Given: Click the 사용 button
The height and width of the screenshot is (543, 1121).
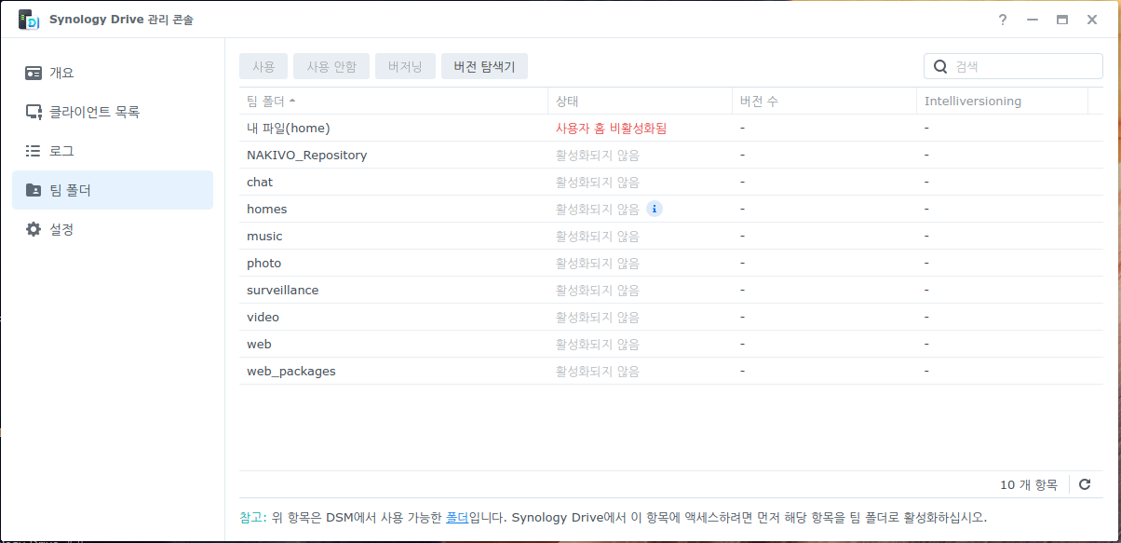Looking at the screenshot, I should pos(263,66).
